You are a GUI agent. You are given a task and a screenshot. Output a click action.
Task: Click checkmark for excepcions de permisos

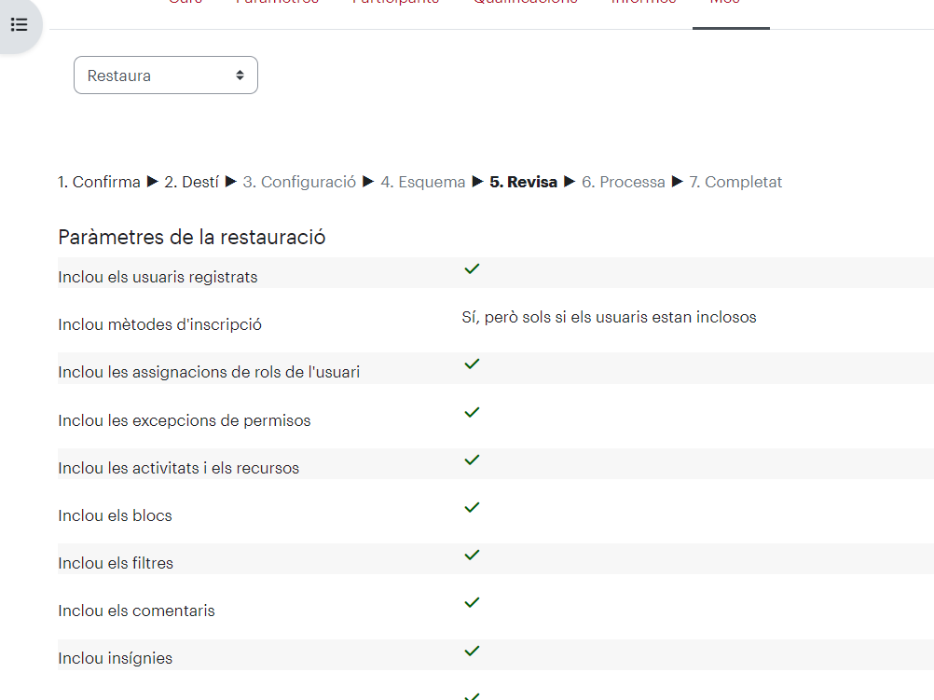[472, 412]
